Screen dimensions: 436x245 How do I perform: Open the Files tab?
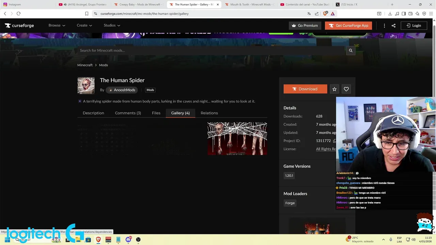(x=156, y=113)
